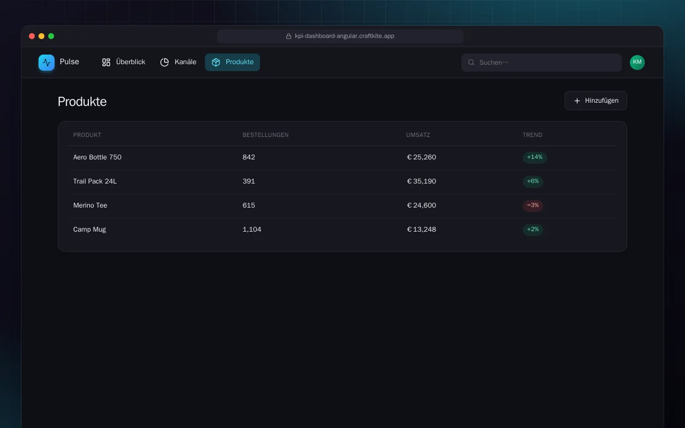Click the 842 orders value
Image resolution: width=685 pixels, height=428 pixels.
point(249,157)
